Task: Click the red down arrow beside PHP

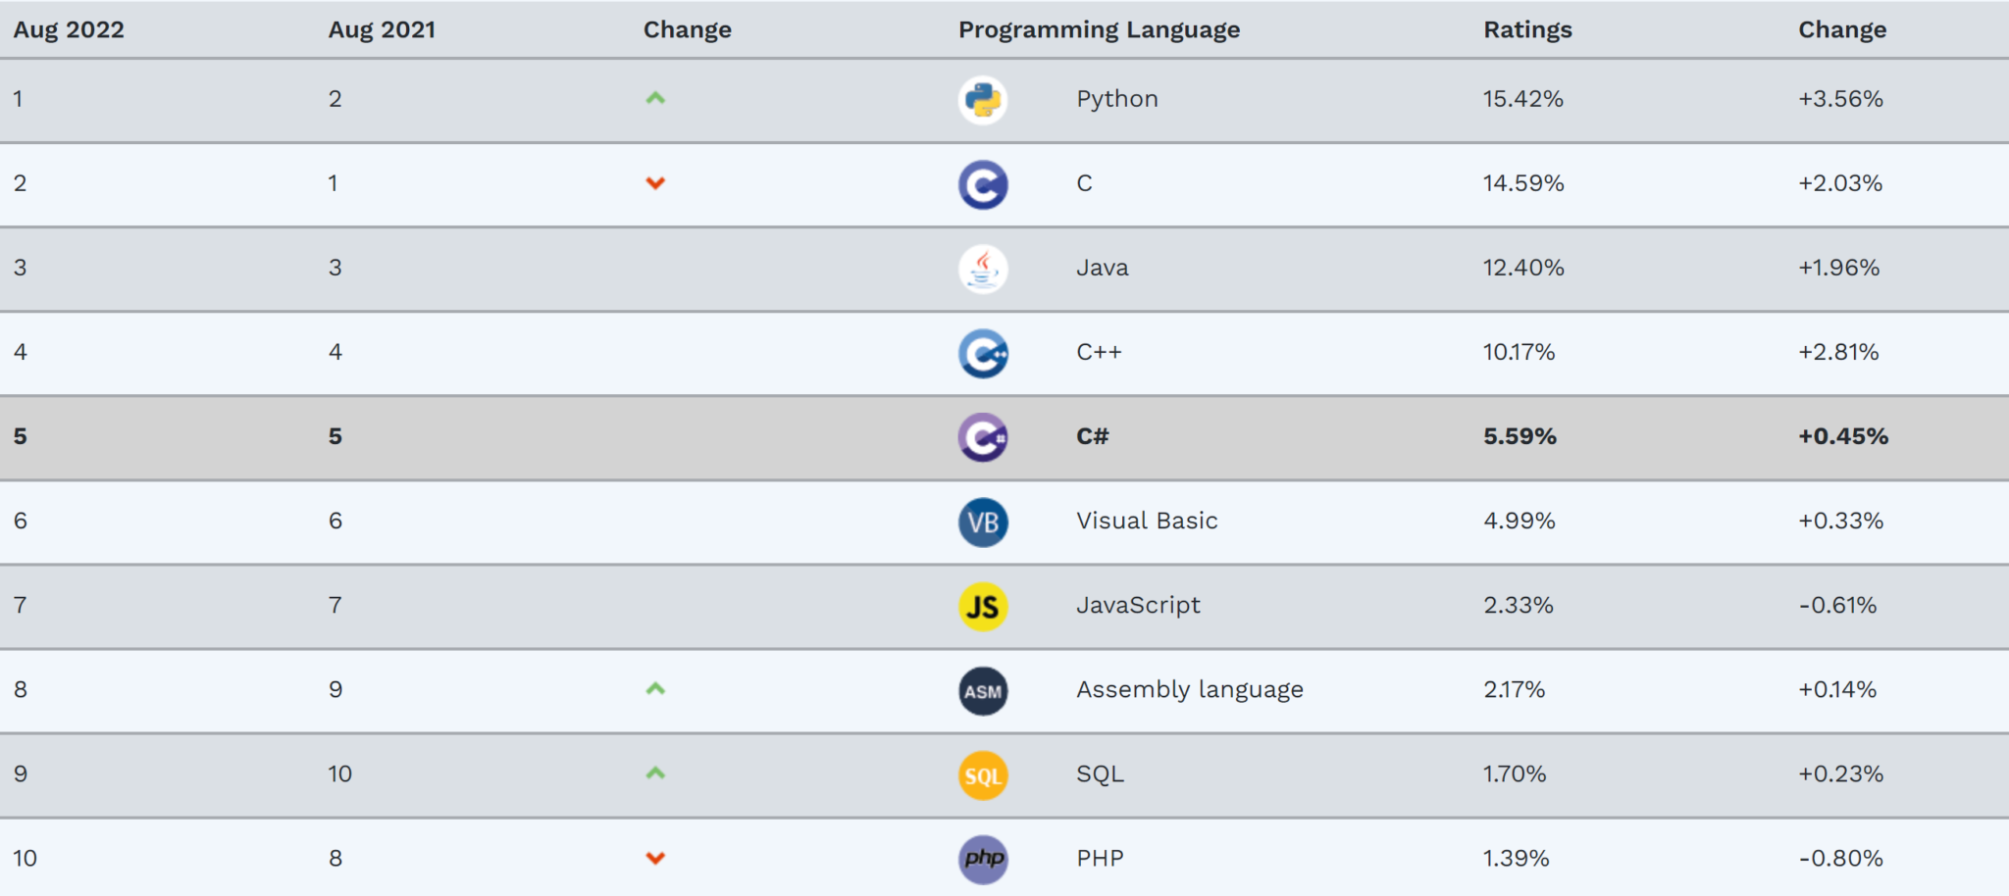Action: pyautogui.click(x=655, y=858)
